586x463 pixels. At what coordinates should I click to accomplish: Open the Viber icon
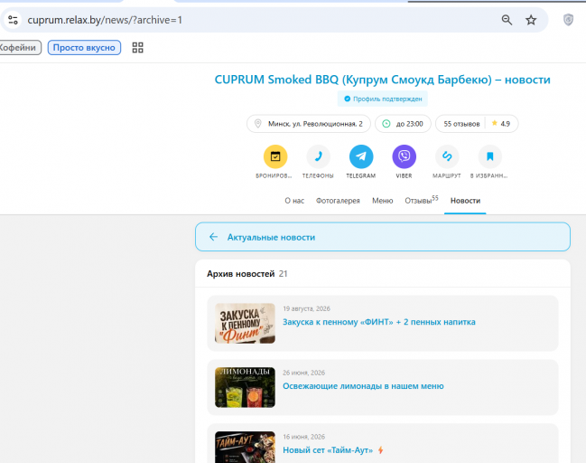coord(404,156)
